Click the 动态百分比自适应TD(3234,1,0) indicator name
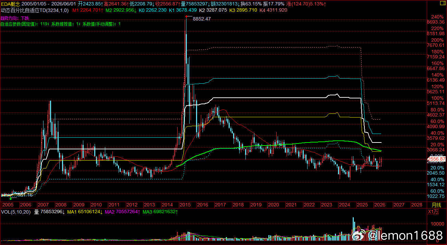Image resolution: width=447 pixels, height=245 pixels. click(35, 10)
